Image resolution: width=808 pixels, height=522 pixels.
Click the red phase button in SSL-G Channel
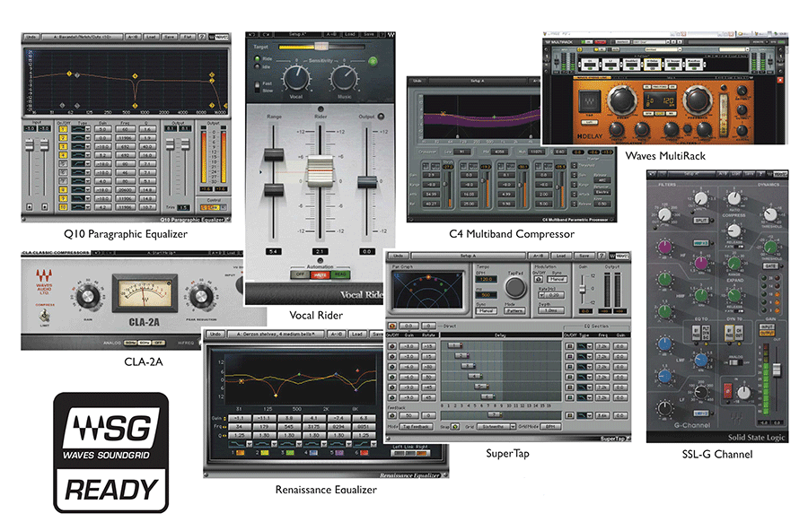pyautogui.click(x=727, y=389)
